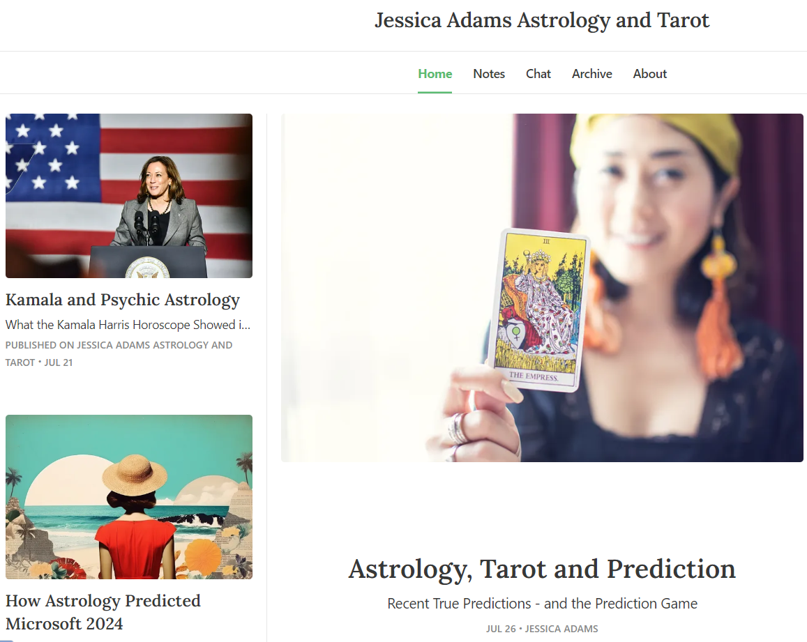The height and width of the screenshot is (642, 807).
Task: Click the JUL 21 date on Kamala post
Action: [59, 362]
